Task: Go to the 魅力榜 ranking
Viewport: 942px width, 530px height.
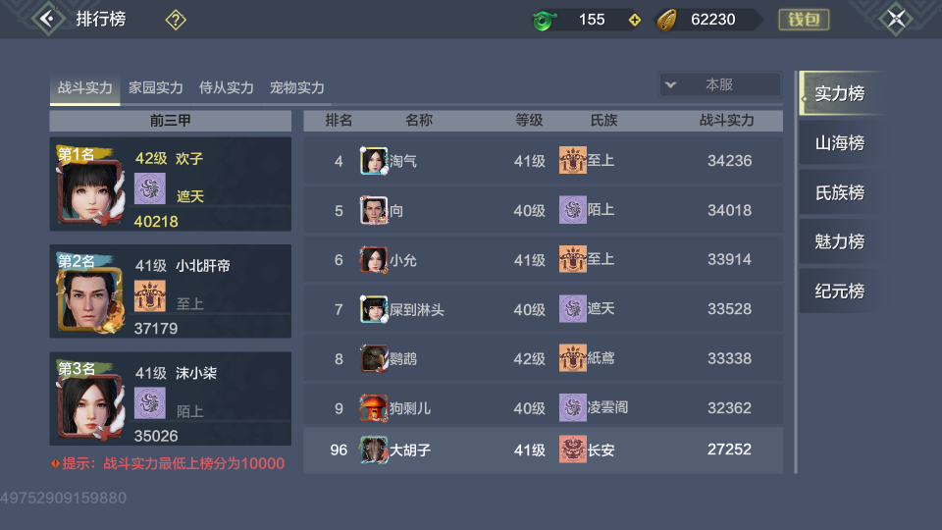Action: (x=839, y=242)
